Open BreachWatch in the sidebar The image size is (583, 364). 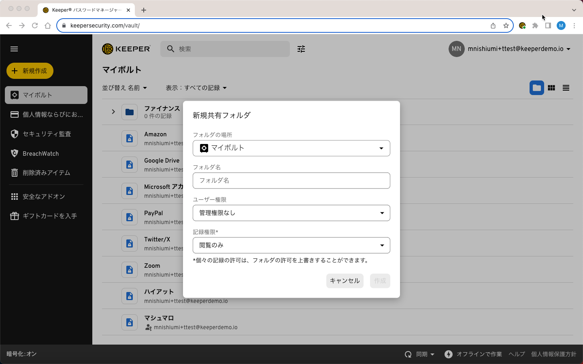40,154
